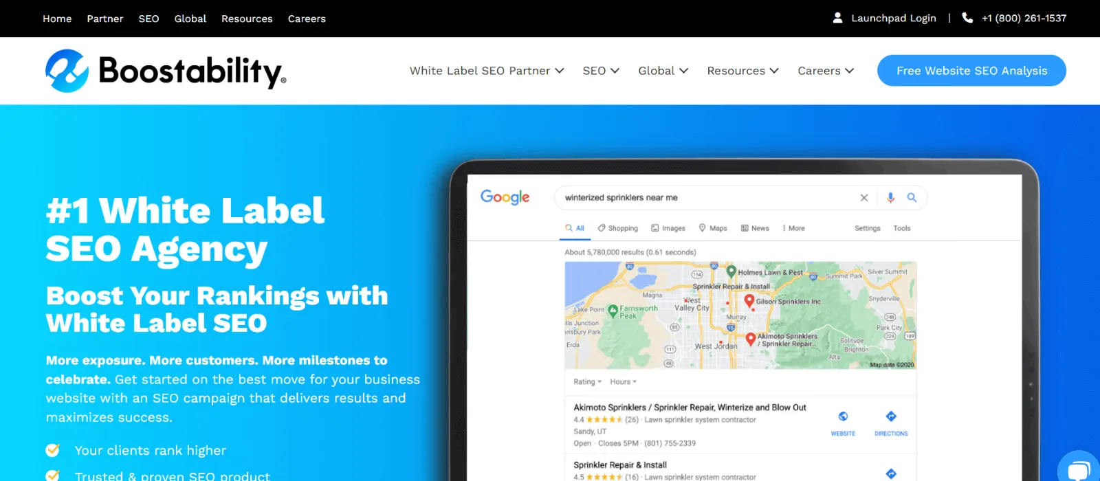Viewport: 1100px width, 481px height.
Task: Open the More menu in Google tabs
Action: pyautogui.click(x=793, y=228)
